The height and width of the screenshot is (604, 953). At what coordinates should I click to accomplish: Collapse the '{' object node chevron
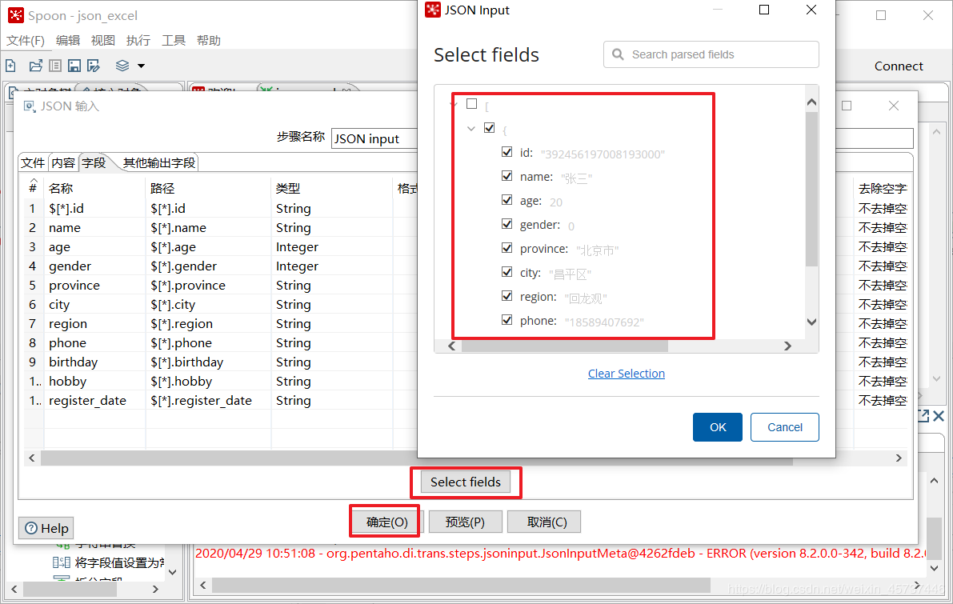(x=471, y=128)
